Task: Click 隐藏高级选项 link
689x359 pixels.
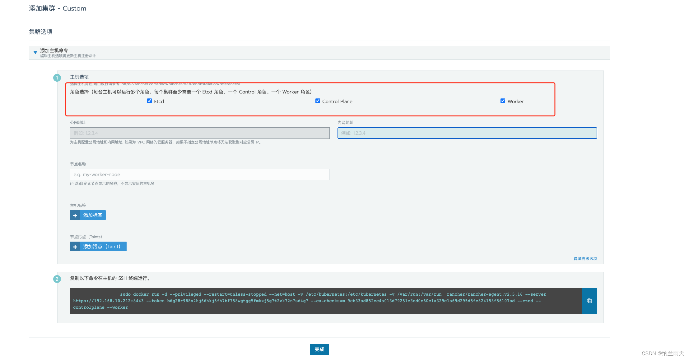Action: pos(585,258)
